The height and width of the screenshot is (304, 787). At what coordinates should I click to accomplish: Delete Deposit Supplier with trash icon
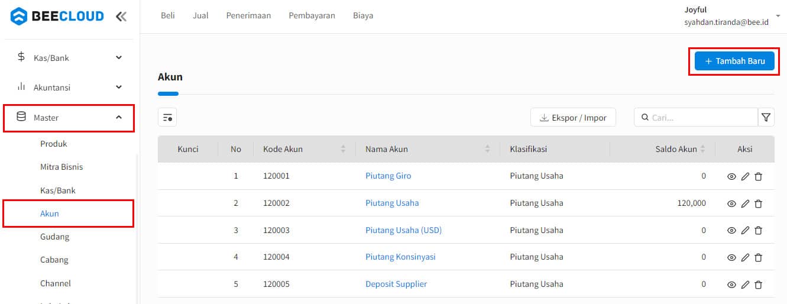(x=759, y=284)
